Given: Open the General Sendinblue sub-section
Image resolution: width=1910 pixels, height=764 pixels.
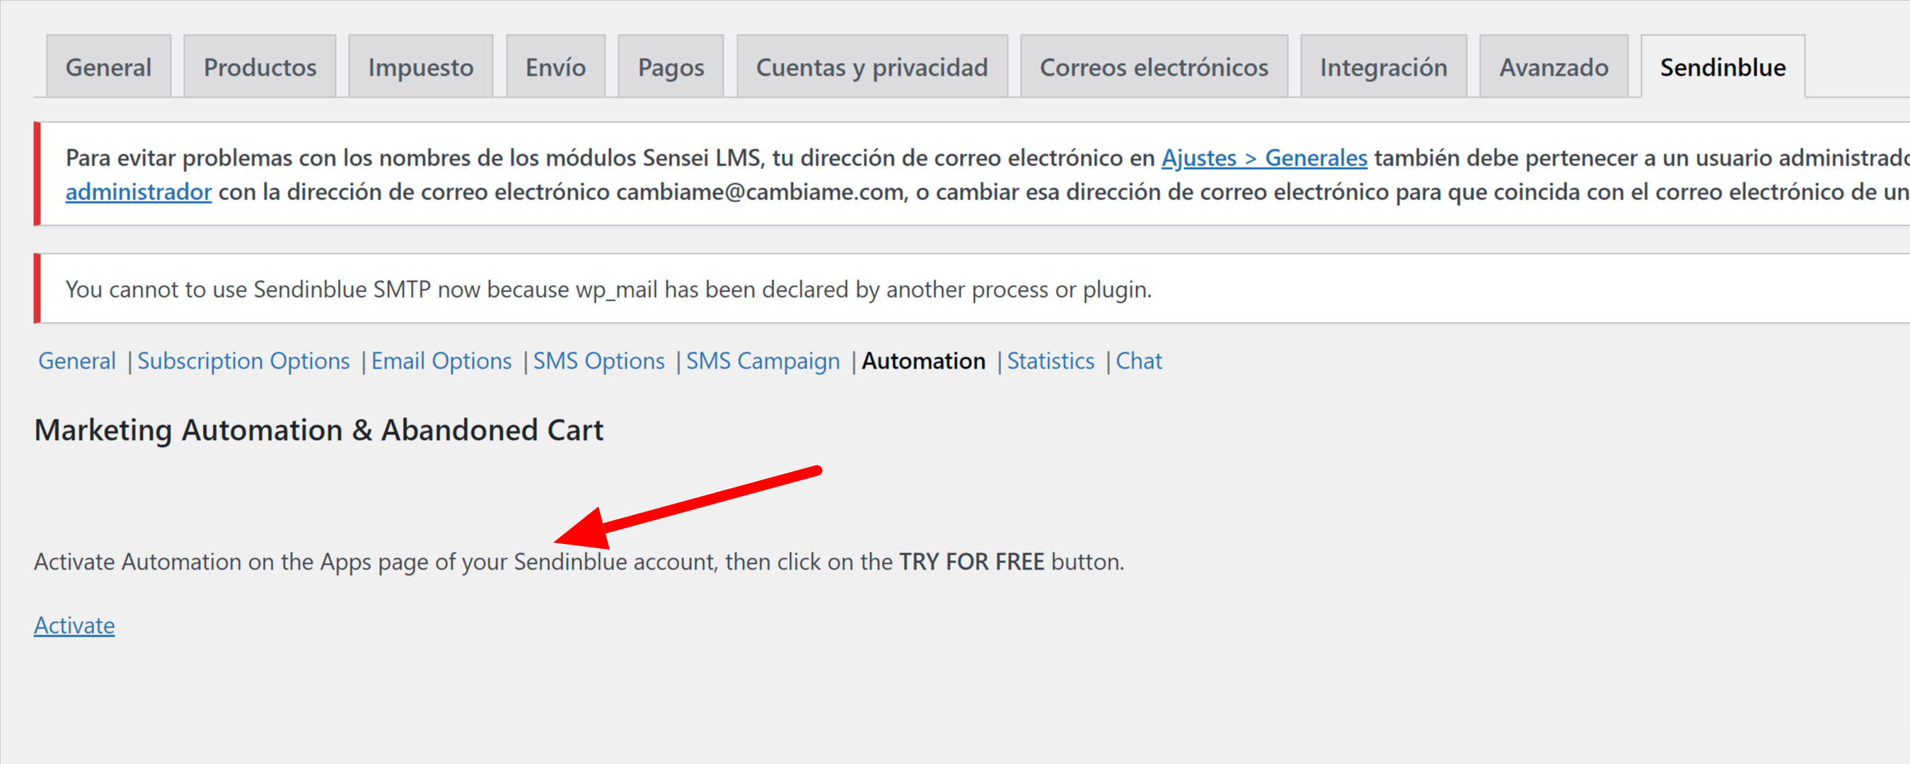Looking at the screenshot, I should pyautogui.click(x=77, y=361).
